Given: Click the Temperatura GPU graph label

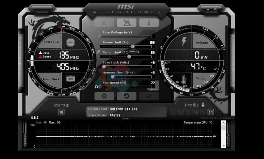Looking at the screenshot, I should click(x=198, y=122).
